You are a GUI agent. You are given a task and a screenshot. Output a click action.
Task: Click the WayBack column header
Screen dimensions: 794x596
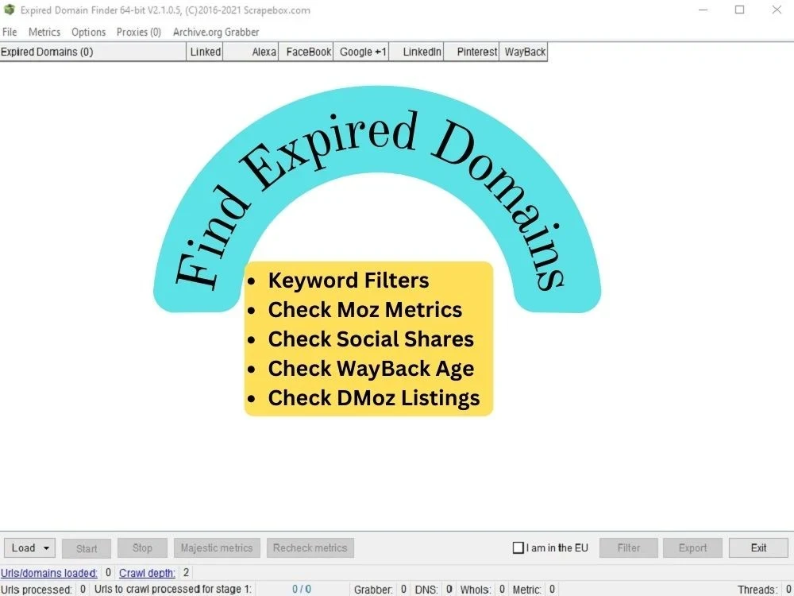click(x=523, y=52)
